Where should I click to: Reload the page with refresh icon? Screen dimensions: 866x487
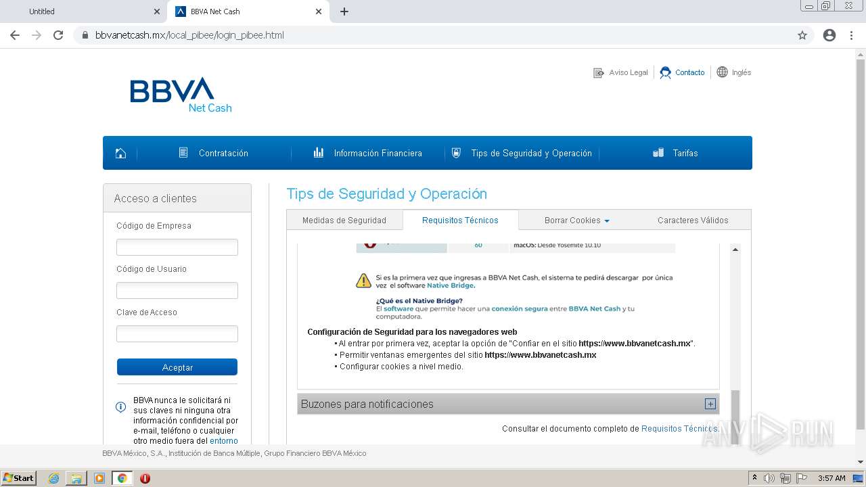click(58, 35)
